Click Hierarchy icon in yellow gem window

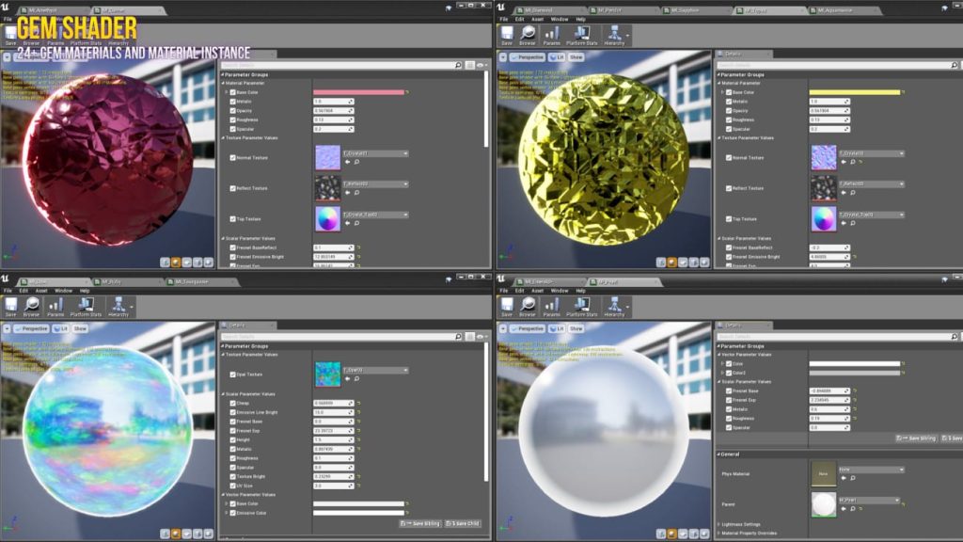click(614, 35)
